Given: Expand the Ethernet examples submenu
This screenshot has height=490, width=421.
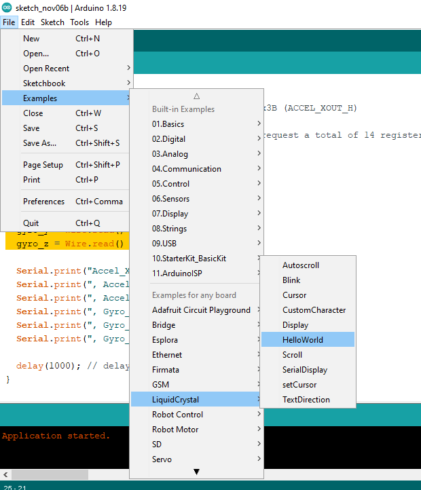Looking at the screenshot, I should (196, 355).
